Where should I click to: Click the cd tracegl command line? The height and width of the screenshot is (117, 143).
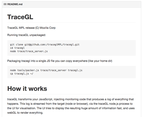(17, 48)
